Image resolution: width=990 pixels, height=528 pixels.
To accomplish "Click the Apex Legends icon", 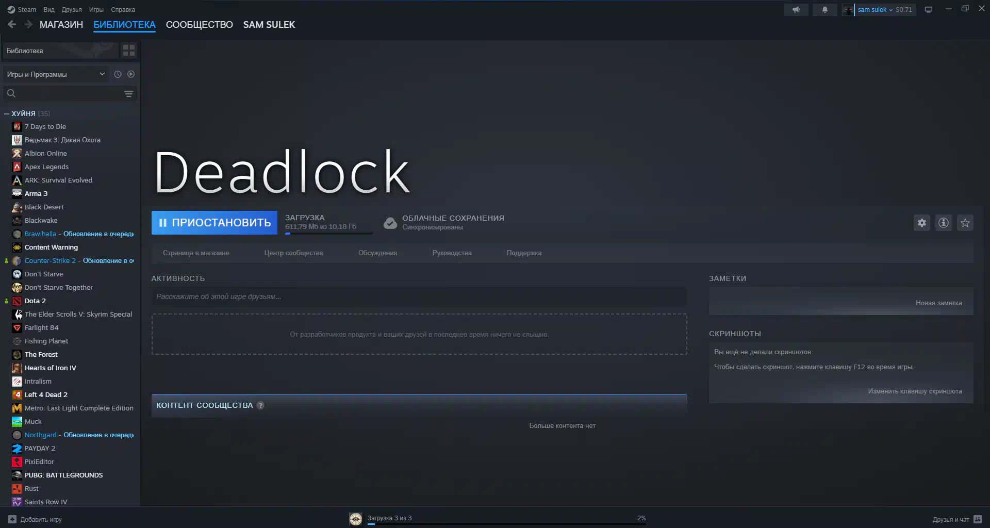I will pyautogui.click(x=17, y=167).
